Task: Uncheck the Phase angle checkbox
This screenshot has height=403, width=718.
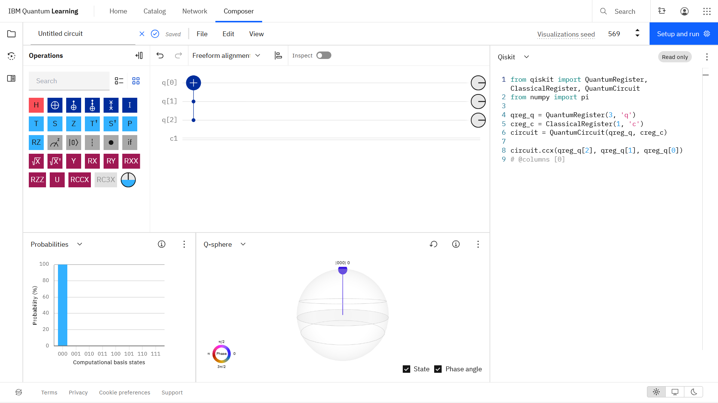Action: point(438,369)
